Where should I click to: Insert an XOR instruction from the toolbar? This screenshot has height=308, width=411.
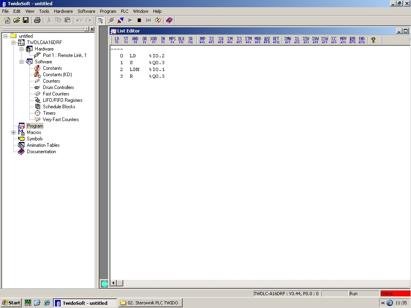153,40
